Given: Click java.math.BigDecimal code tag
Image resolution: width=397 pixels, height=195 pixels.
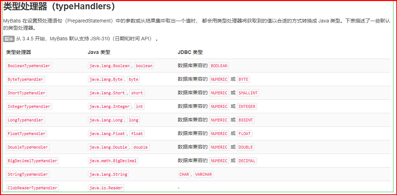Looking at the screenshot, I should (113, 161).
